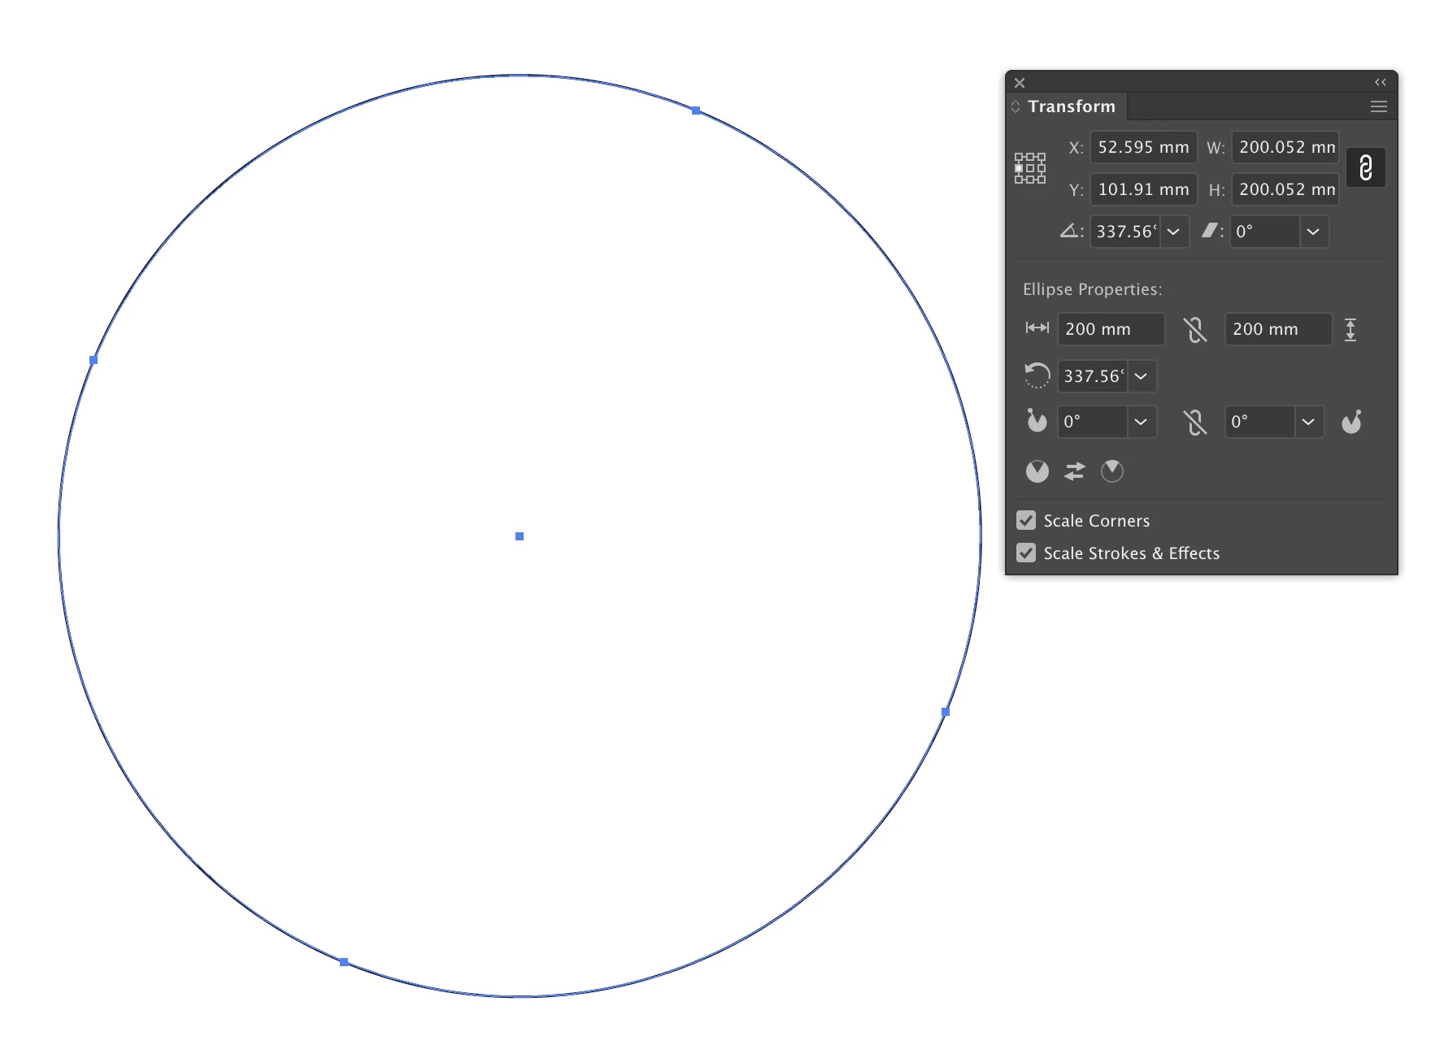Click the Y position field
This screenshot has height=1045, width=1431.
[1143, 189]
